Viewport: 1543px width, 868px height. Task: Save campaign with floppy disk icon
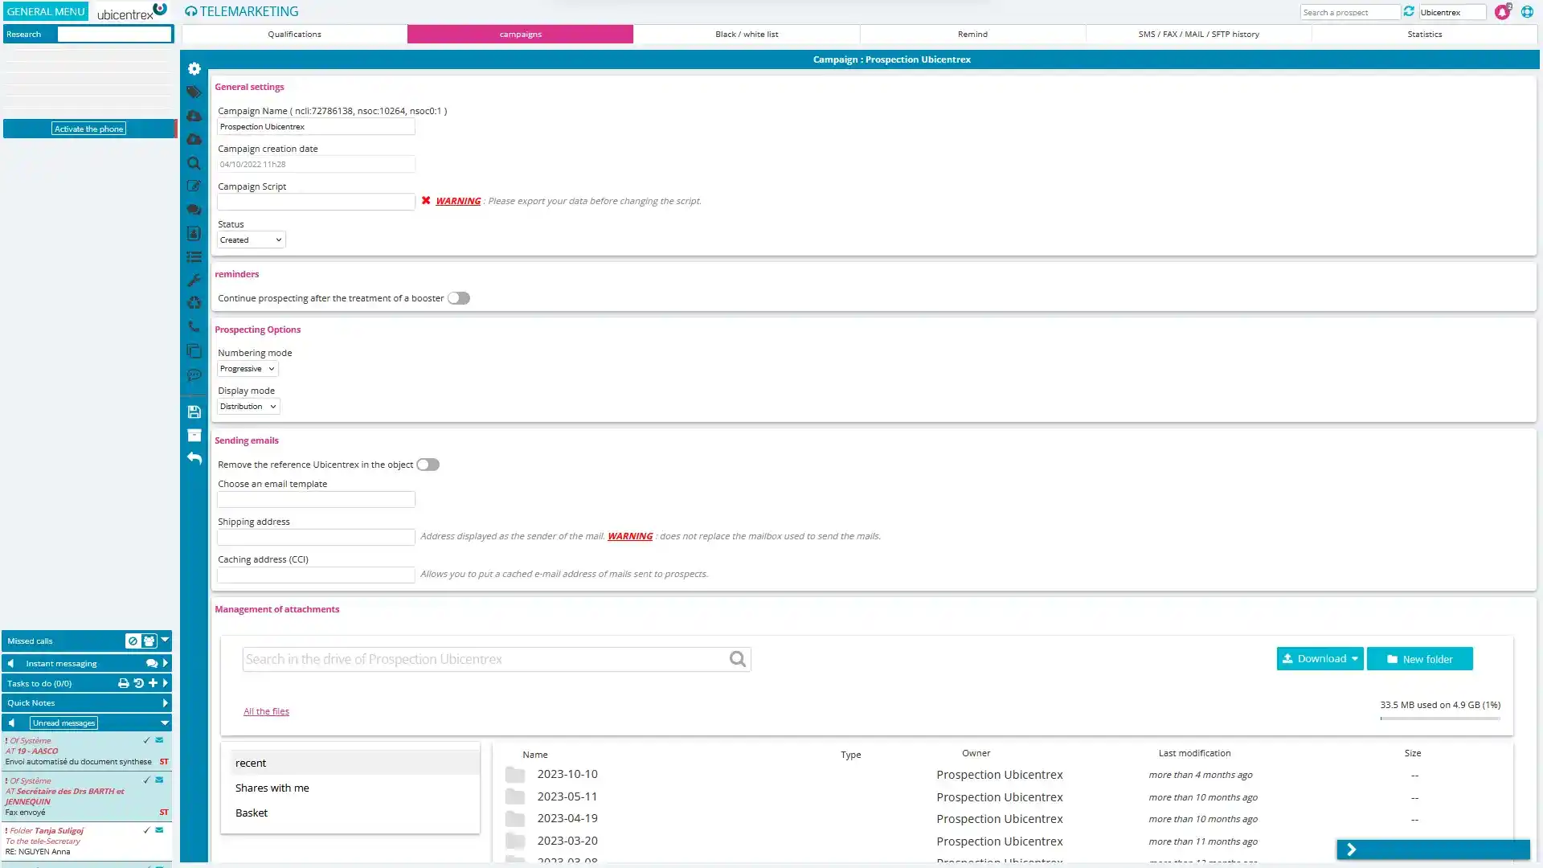tap(194, 411)
